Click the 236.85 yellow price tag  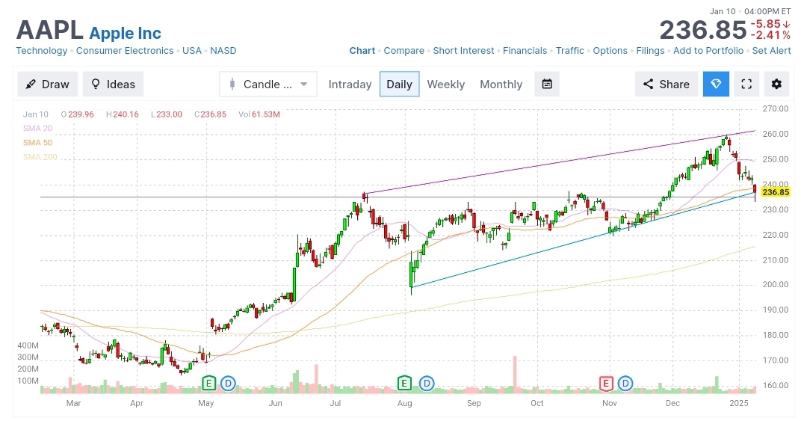[x=776, y=192]
